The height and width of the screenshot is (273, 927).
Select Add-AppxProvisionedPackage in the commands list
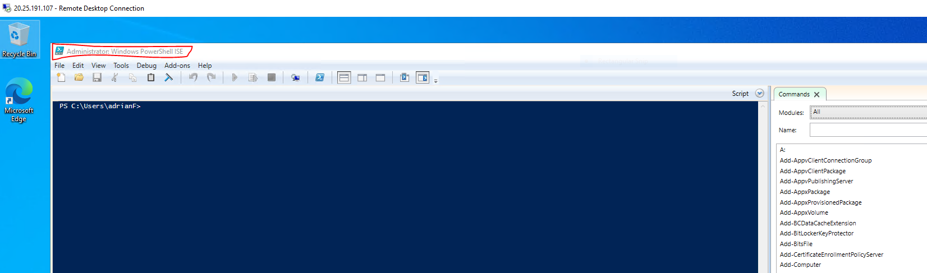click(820, 202)
